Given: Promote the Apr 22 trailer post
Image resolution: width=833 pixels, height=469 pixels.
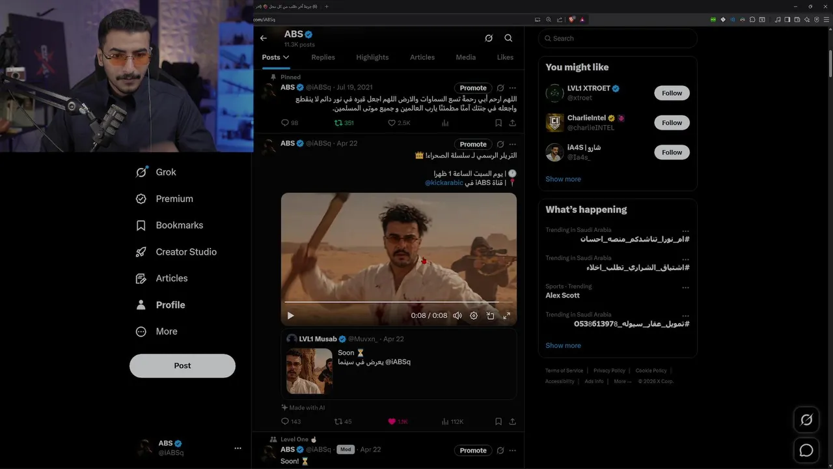Looking at the screenshot, I should [x=473, y=144].
